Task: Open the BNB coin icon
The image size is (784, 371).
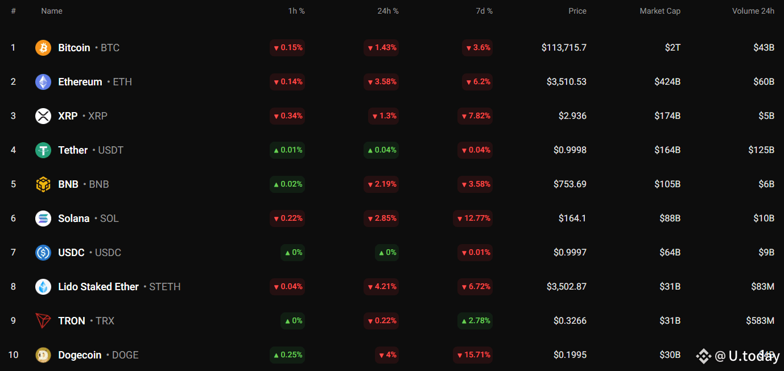Action: pos(43,184)
